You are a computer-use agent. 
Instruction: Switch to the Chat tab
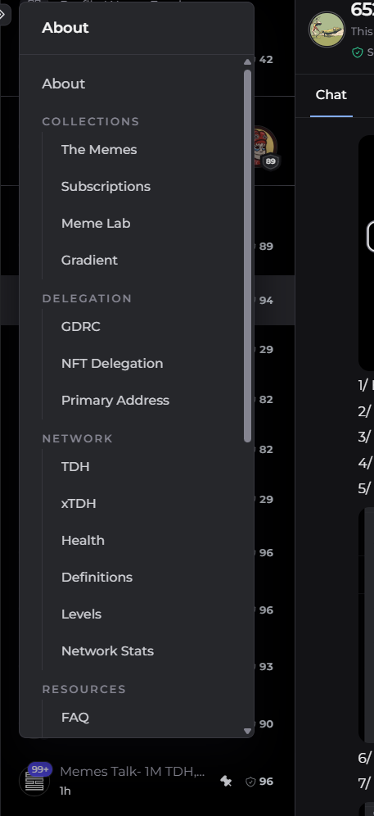click(331, 95)
